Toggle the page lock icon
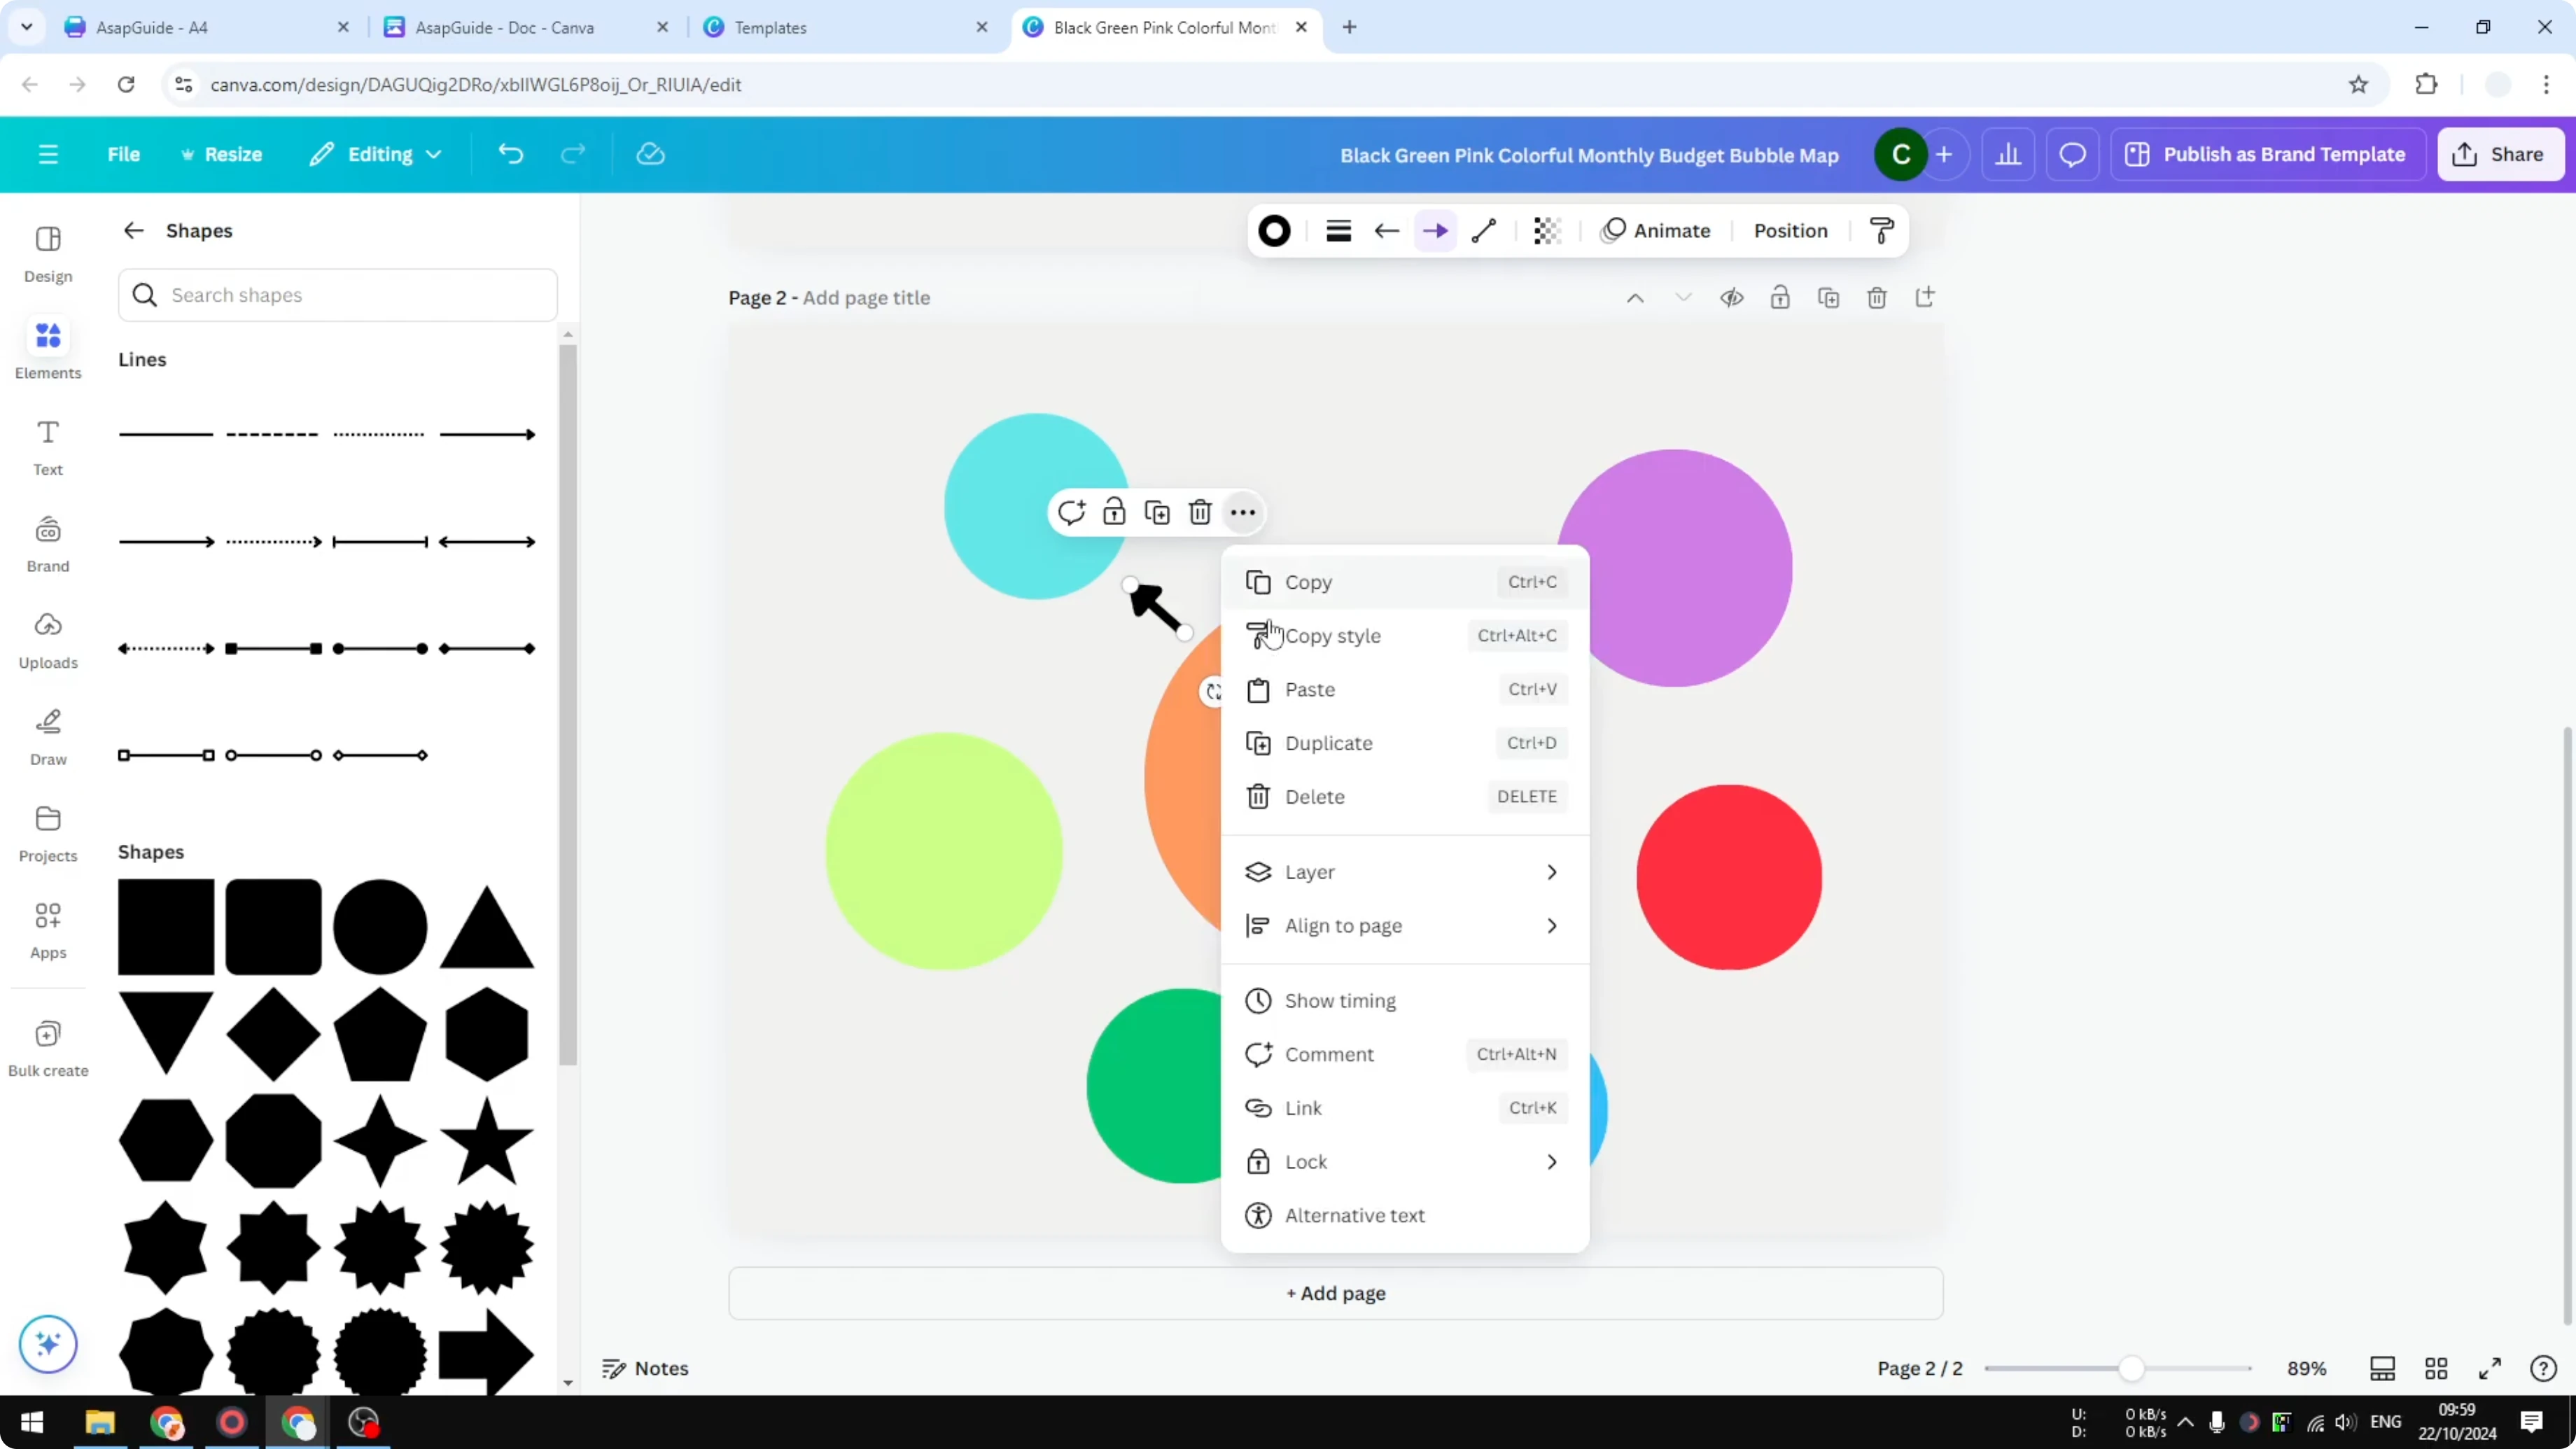 (x=1780, y=297)
